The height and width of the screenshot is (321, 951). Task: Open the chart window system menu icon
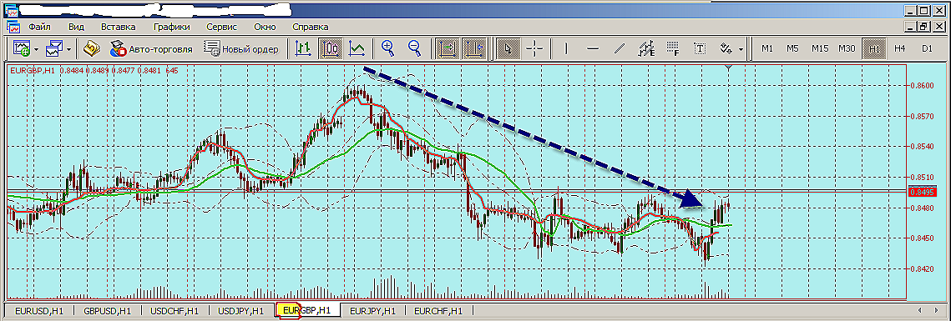click(x=13, y=27)
